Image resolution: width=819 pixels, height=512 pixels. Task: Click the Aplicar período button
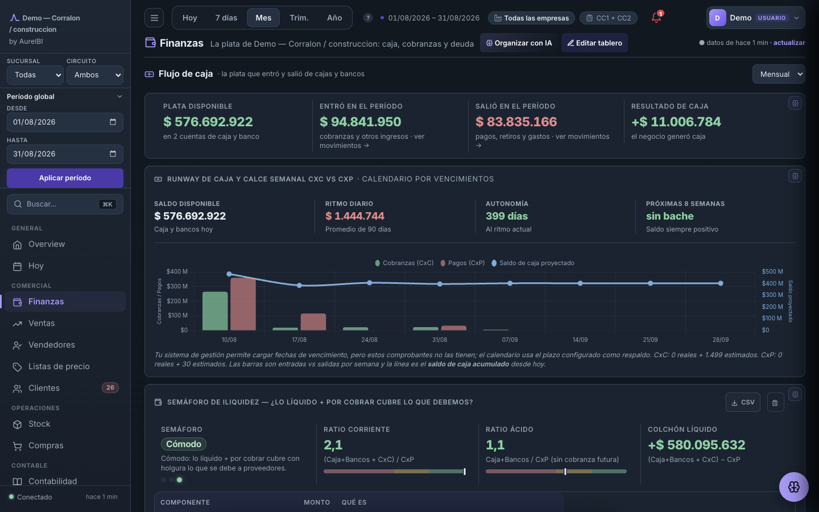(65, 178)
